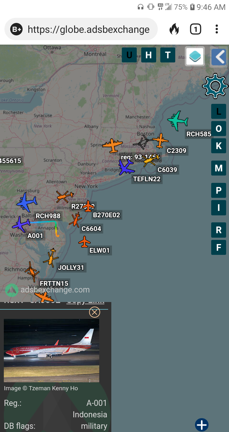Viewport: 229px width, 432px height.
Task: Click the R map button
Action: (x=219, y=230)
